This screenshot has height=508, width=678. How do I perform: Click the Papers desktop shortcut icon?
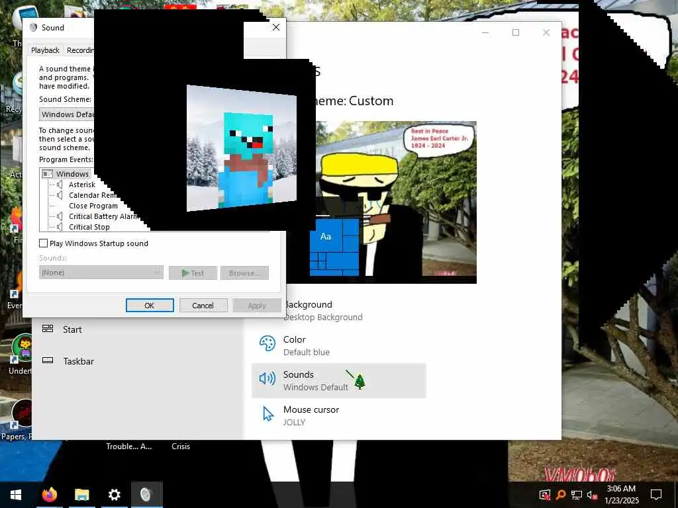[22, 414]
